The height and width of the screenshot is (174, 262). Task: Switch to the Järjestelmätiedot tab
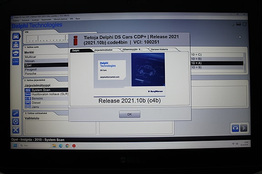[103, 50]
